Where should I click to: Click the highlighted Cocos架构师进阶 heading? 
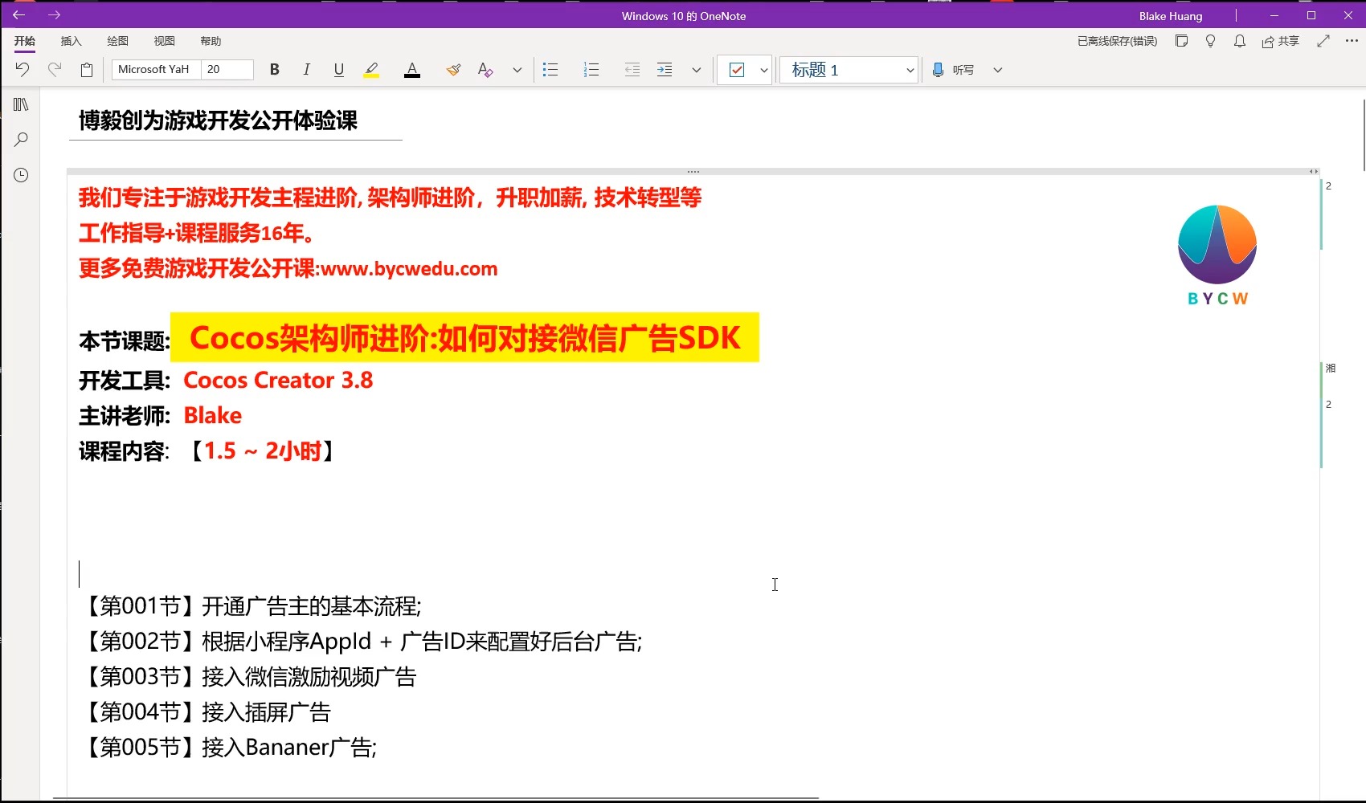click(x=464, y=338)
